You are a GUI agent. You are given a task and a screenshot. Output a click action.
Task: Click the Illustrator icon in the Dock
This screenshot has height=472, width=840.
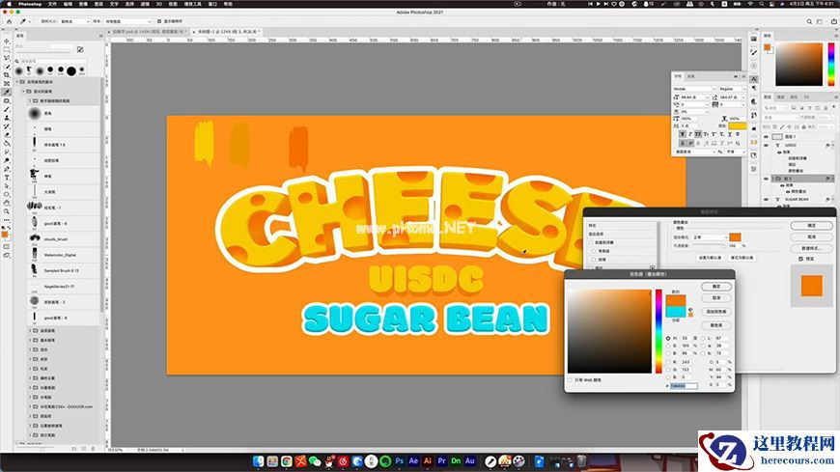[427, 460]
